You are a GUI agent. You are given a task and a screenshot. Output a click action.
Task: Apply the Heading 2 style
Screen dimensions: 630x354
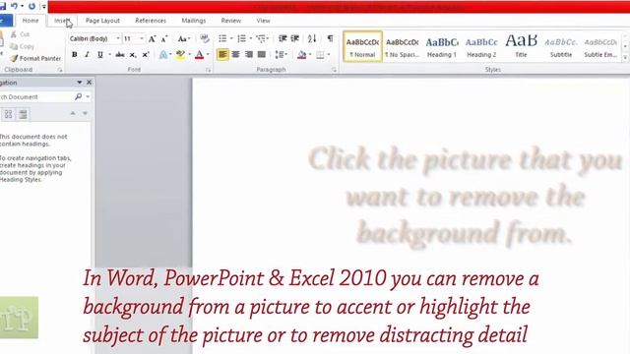481,46
